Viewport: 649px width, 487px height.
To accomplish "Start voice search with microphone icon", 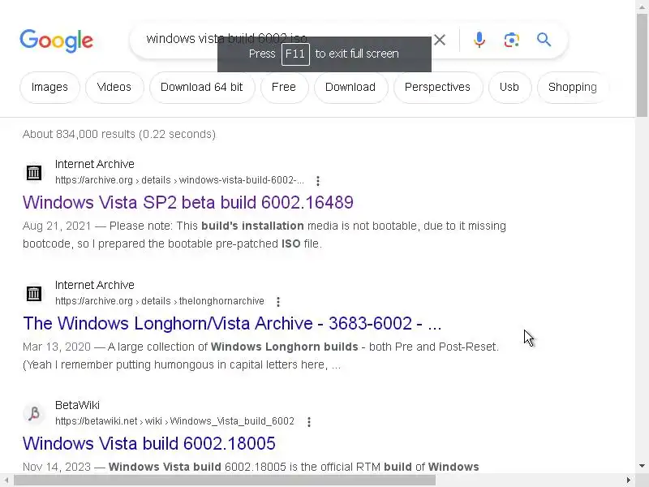I will (x=479, y=40).
